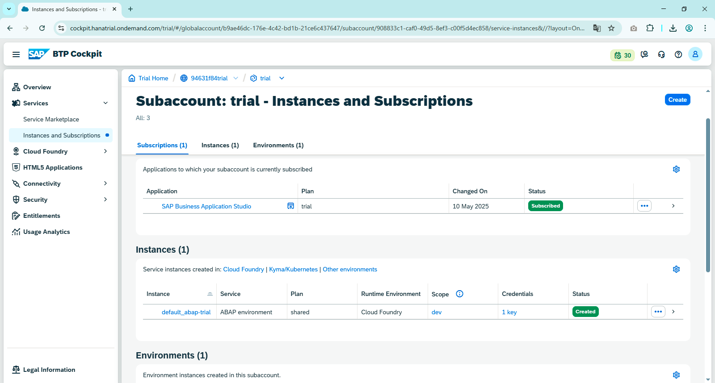Open the help question mark icon
Viewport: 715px width, 383px height.
pyautogui.click(x=678, y=54)
